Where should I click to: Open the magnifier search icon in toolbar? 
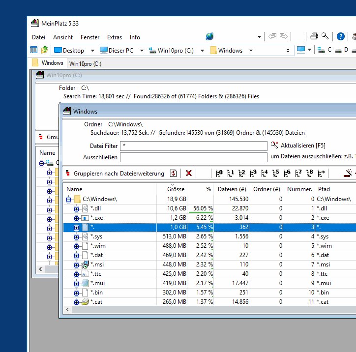[325, 36]
